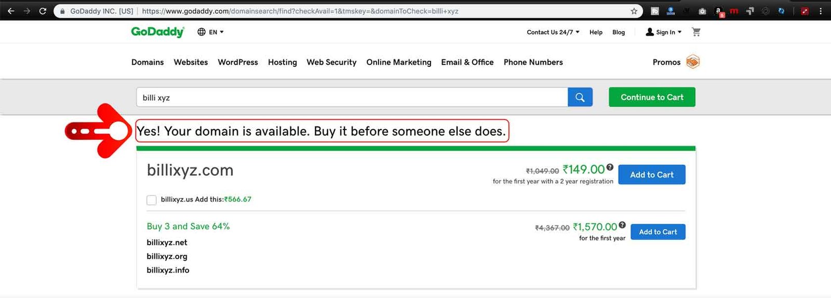Viewport: 831px width, 298px height.
Task: Open the shopping cart icon
Action: pos(696,32)
